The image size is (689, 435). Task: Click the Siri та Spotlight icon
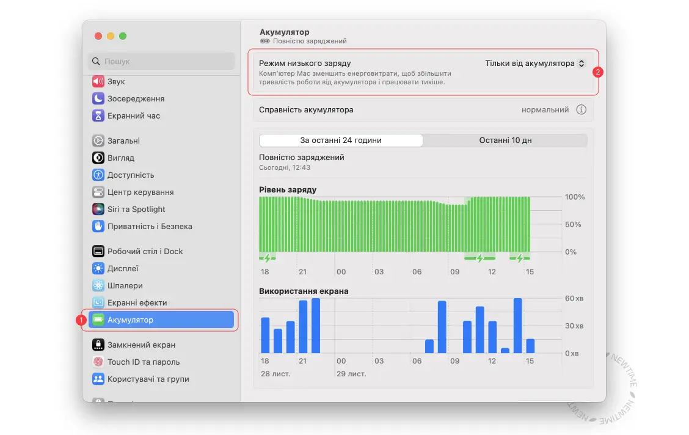(98, 209)
